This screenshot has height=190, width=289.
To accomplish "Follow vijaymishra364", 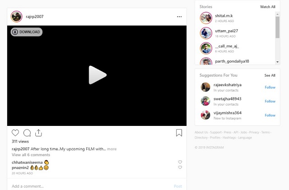I will (x=270, y=116).
